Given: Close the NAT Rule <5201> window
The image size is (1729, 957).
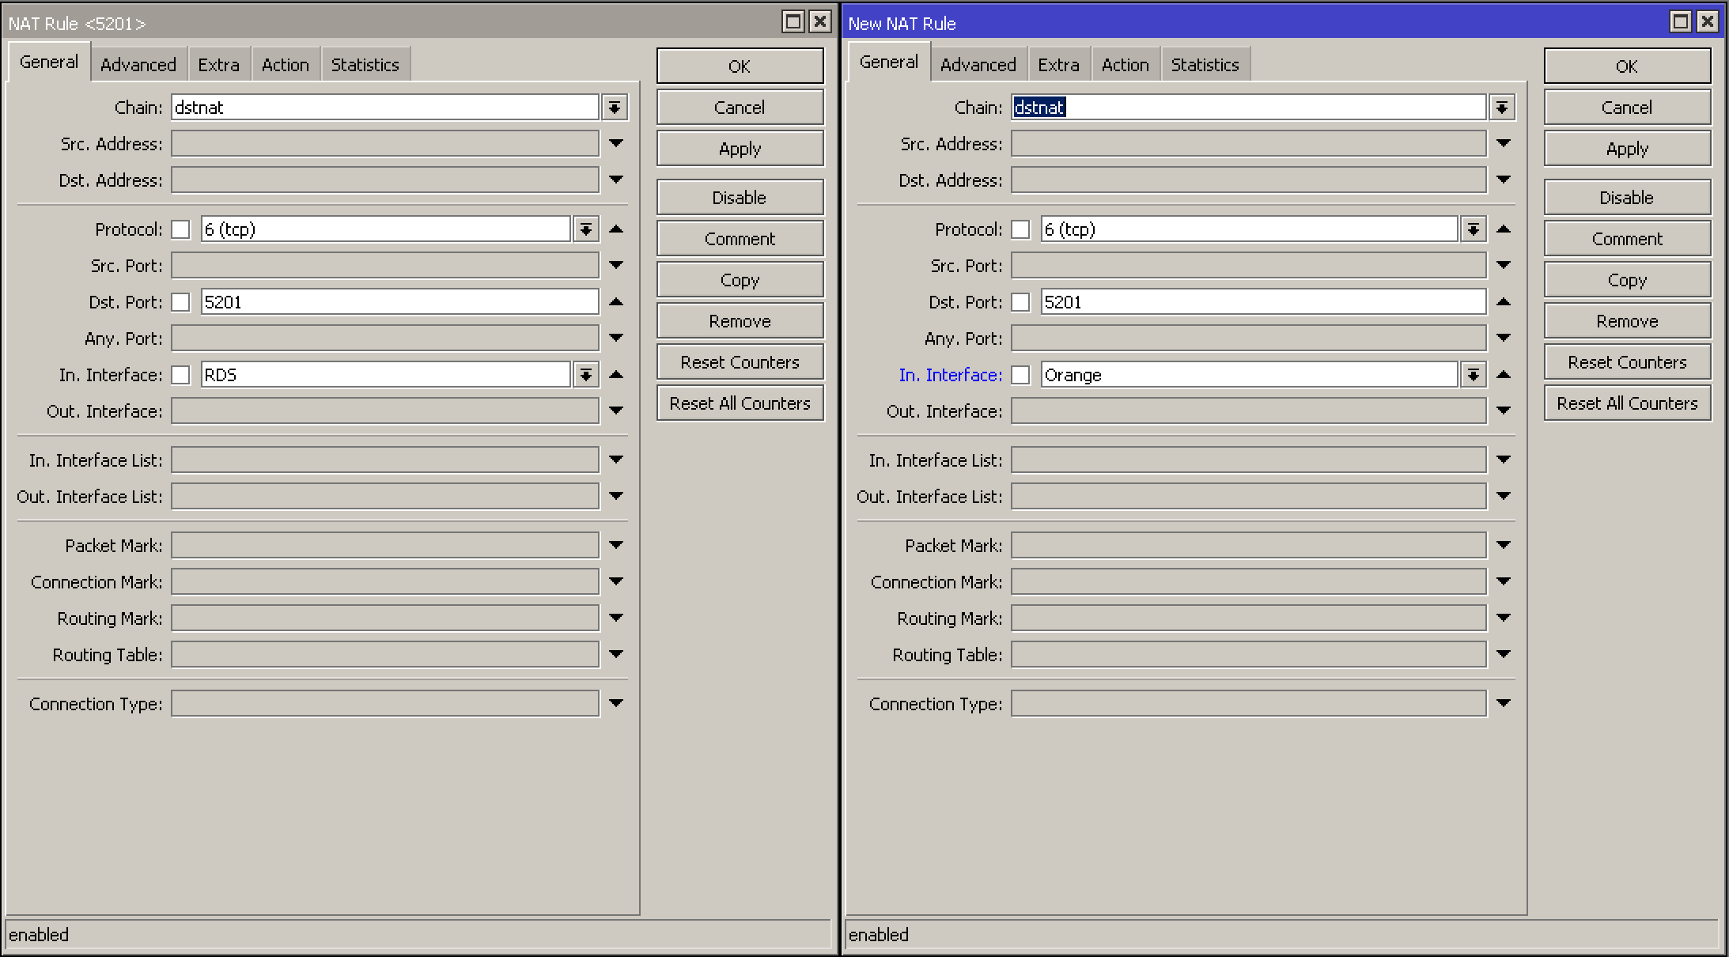Looking at the screenshot, I should tap(820, 21).
